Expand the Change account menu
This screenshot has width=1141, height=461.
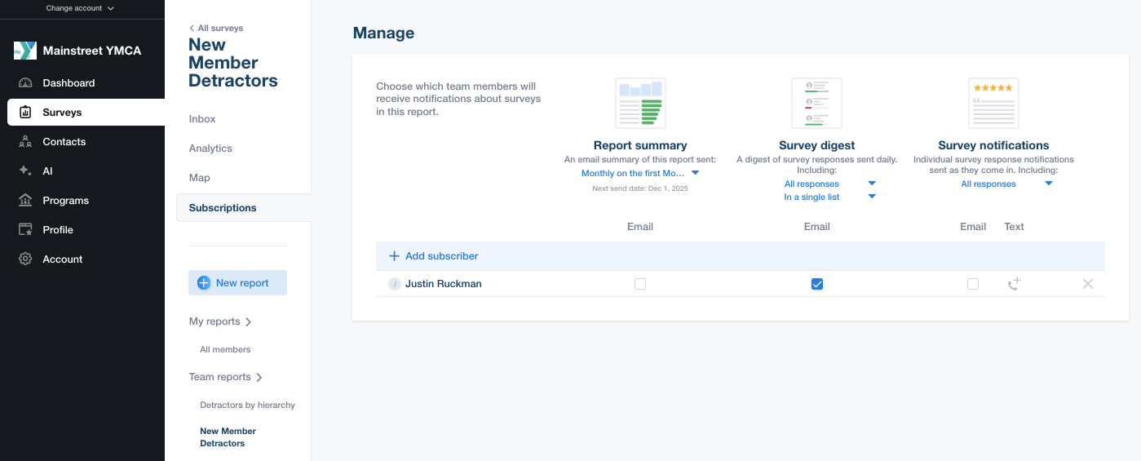click(x=80, y=8)
